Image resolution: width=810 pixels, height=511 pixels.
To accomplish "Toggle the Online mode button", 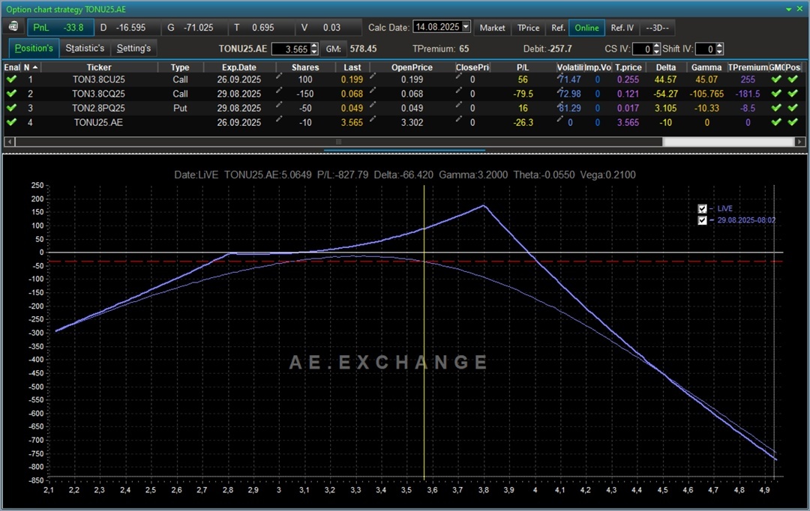I will (x=586, y=28).
